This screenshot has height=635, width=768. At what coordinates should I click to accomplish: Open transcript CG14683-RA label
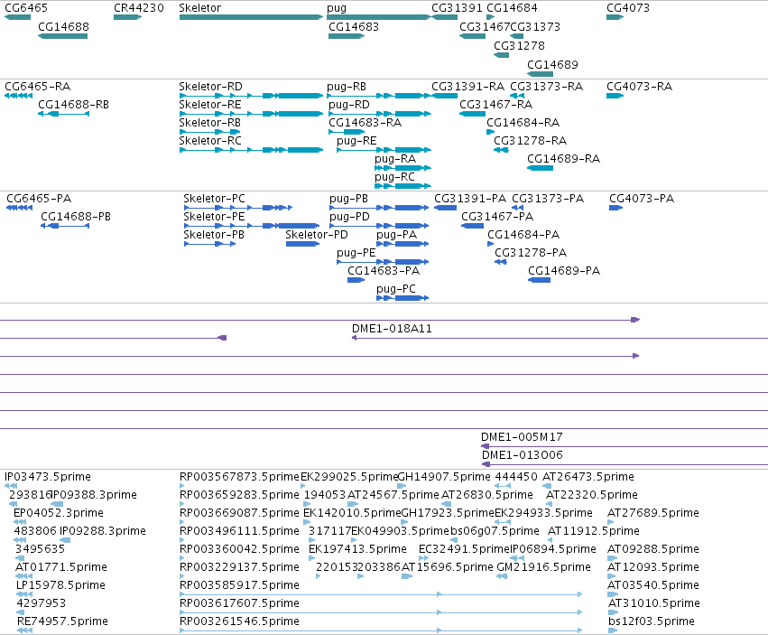pos(365,123)
